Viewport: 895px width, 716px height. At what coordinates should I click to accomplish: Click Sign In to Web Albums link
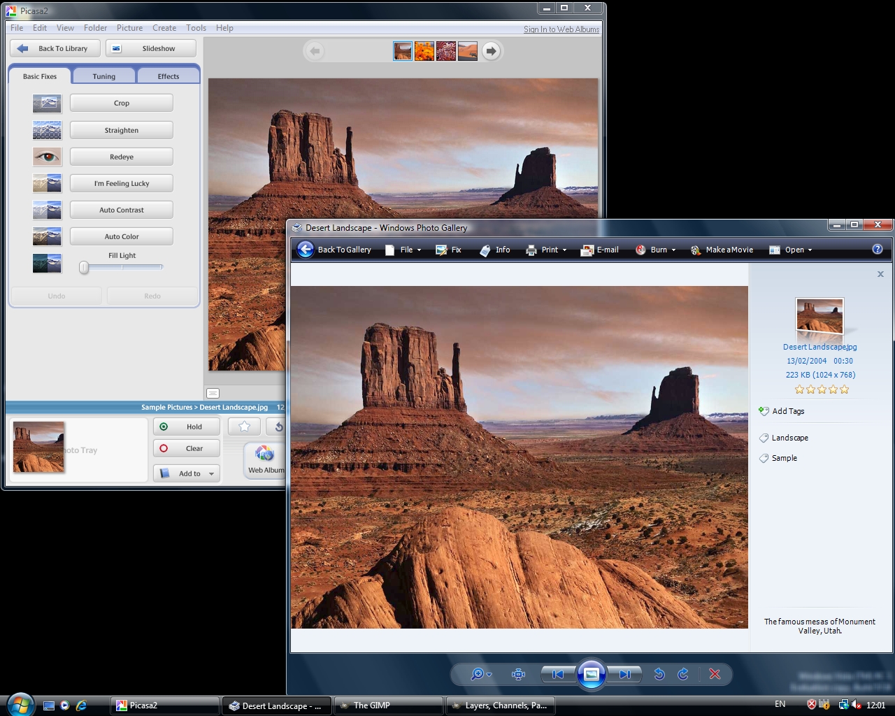561,29
